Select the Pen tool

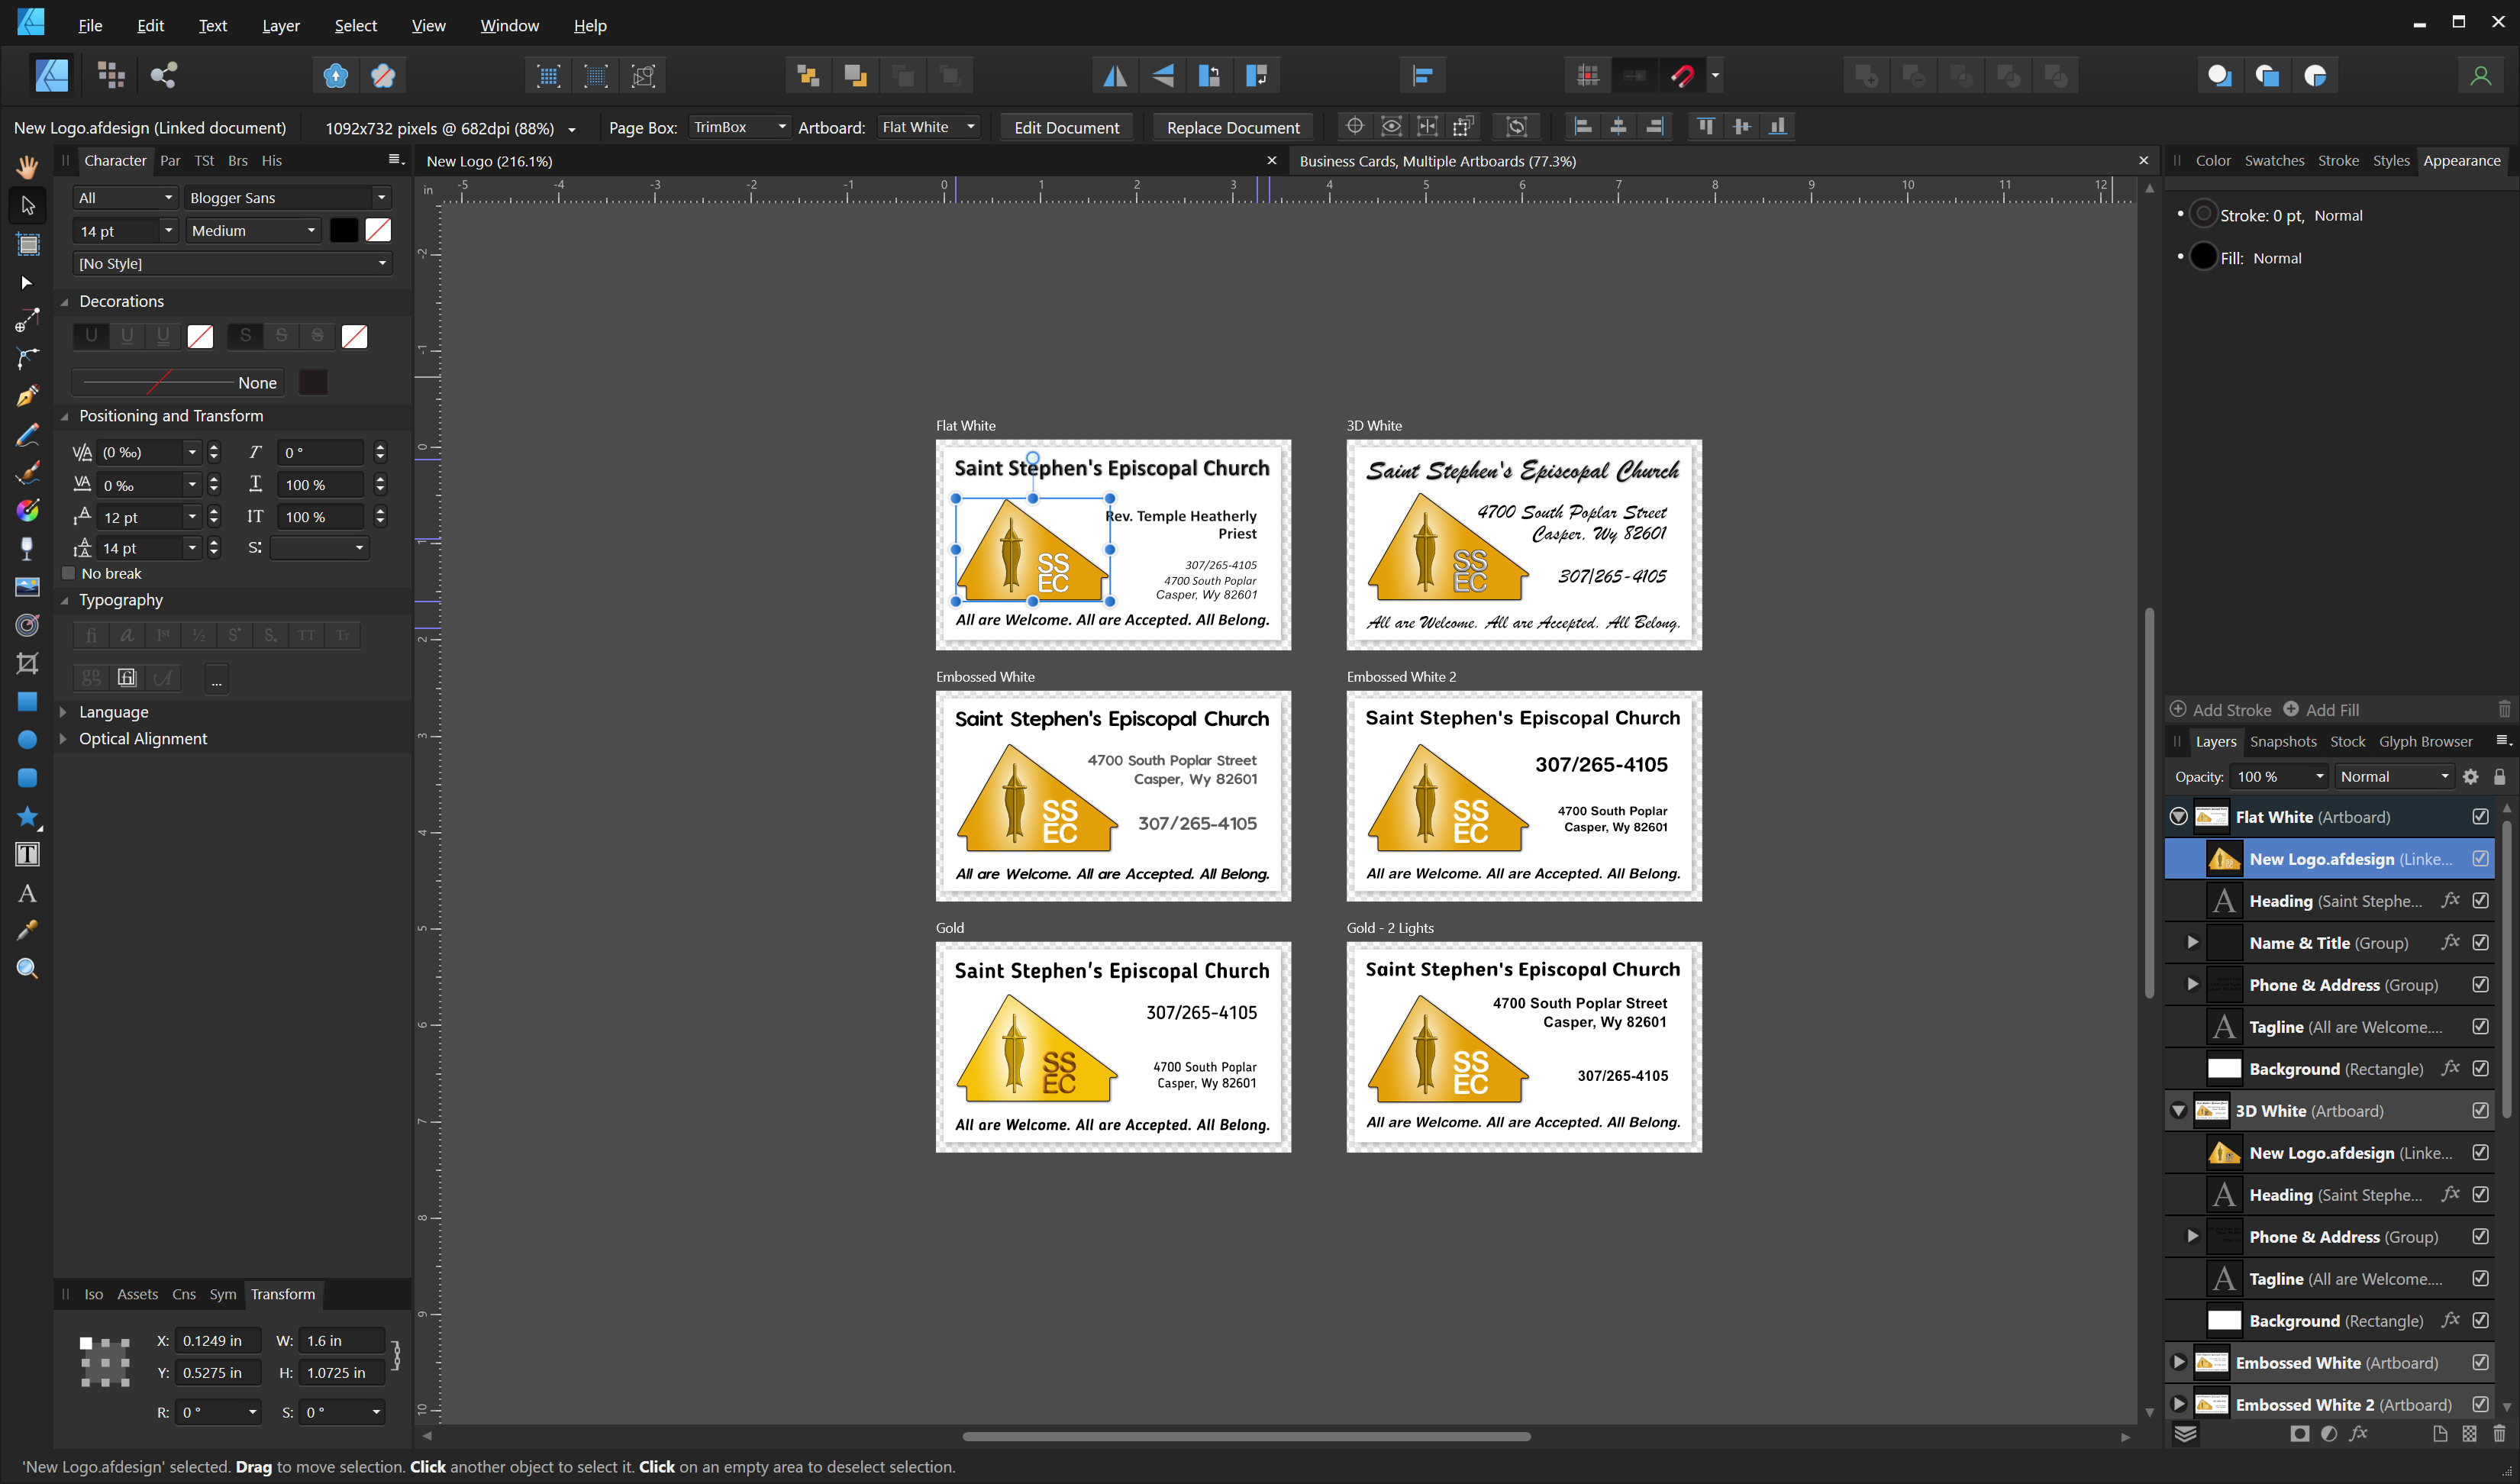point(27,395)
